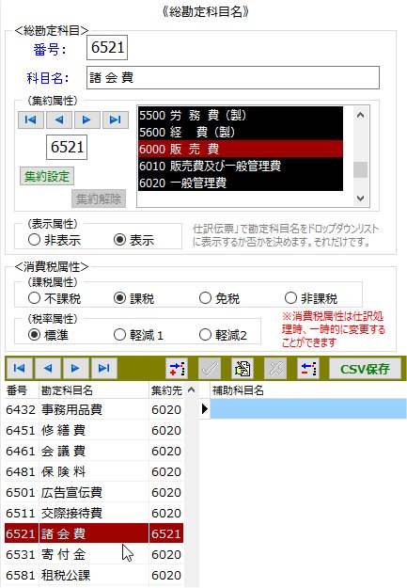The image size is (407, 588).
Task: Select 6010 販売費及び一般管理費 in list
Action: [241, 166]
